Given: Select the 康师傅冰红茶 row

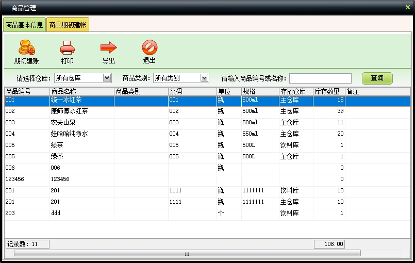Looking at the screenshot, I should pos(69,111).
